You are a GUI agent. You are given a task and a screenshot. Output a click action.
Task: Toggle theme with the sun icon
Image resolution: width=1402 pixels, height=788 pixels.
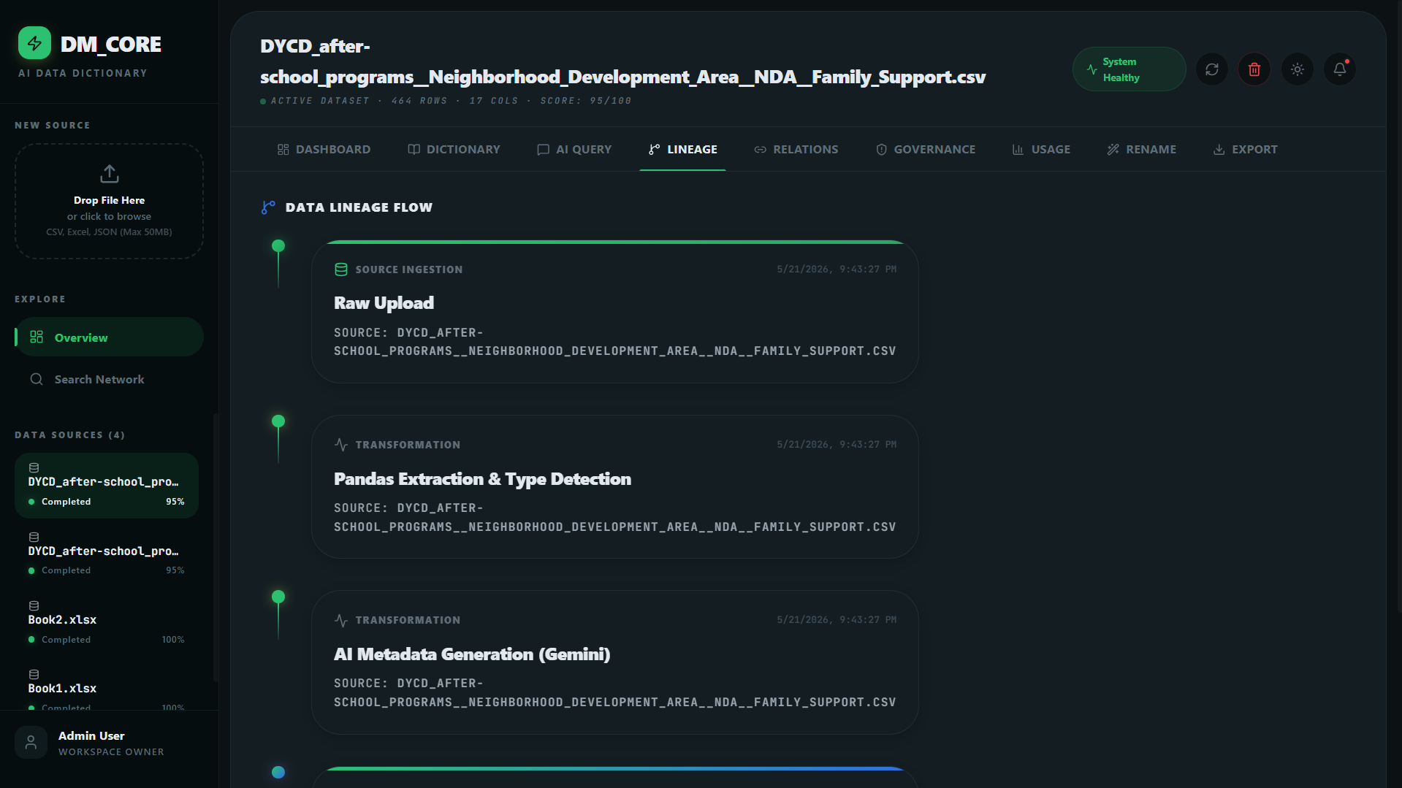pos(1298,69)
